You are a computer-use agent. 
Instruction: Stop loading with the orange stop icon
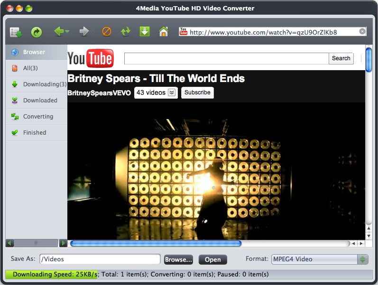tap(107, 32)
